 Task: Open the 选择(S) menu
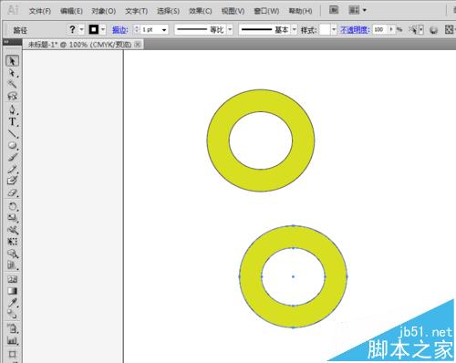click(x=168, y=11)
